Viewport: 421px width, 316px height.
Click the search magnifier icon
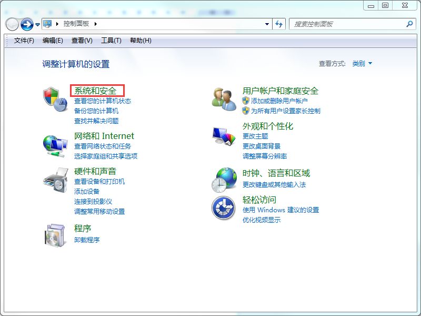click(409, 24)
